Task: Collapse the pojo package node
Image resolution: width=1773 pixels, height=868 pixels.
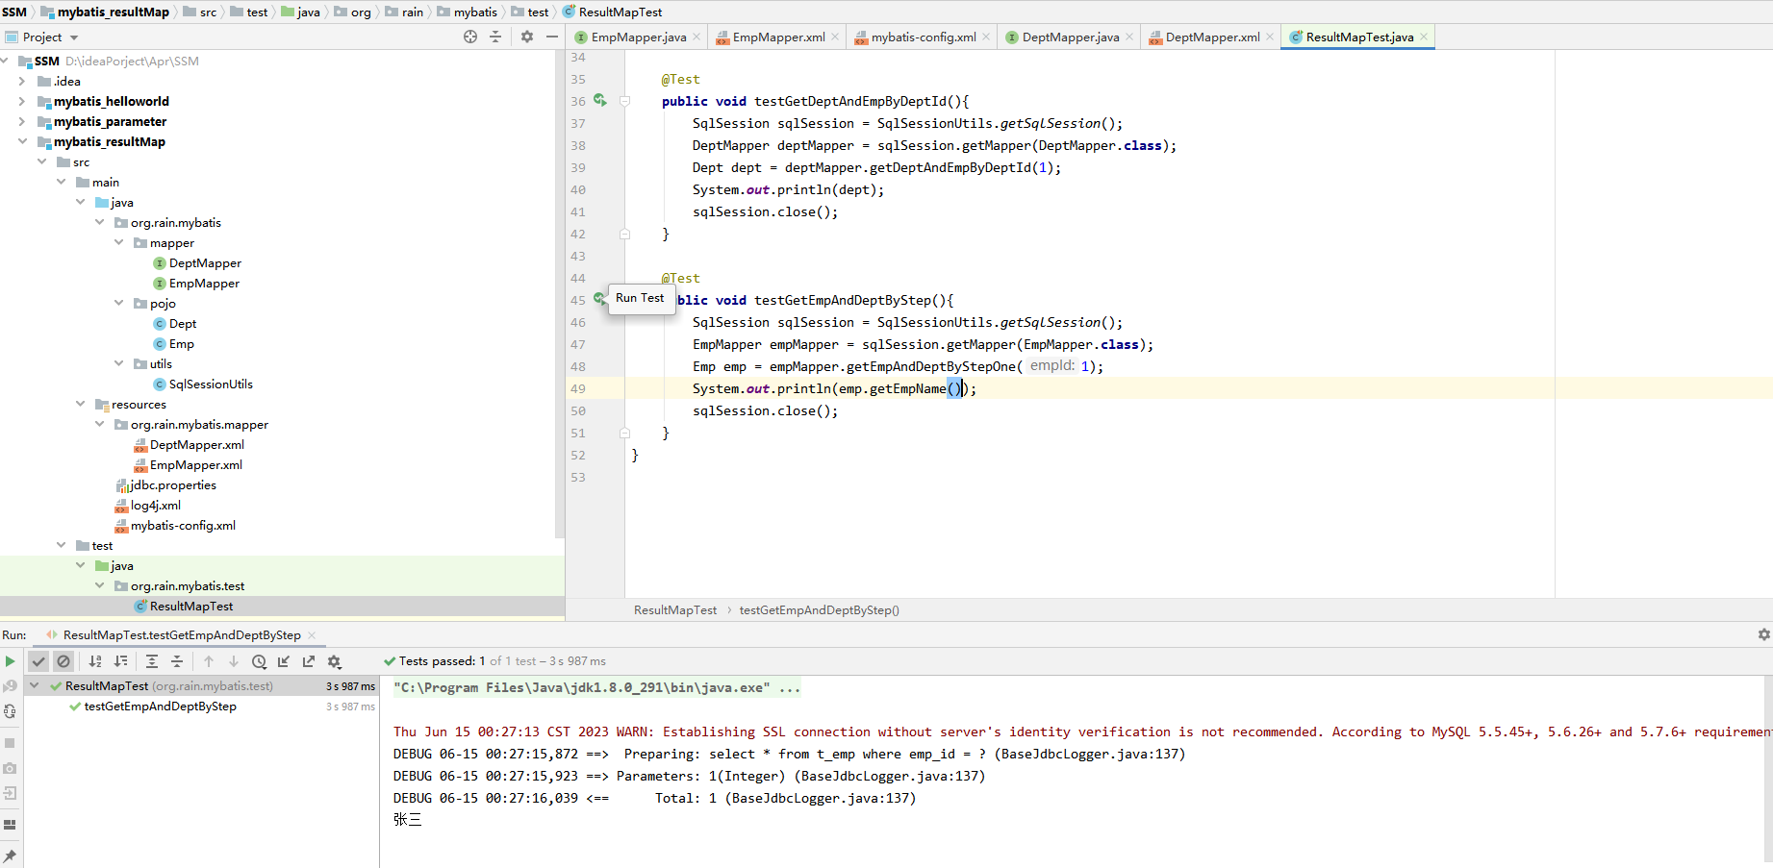Action: click(119, 303)
